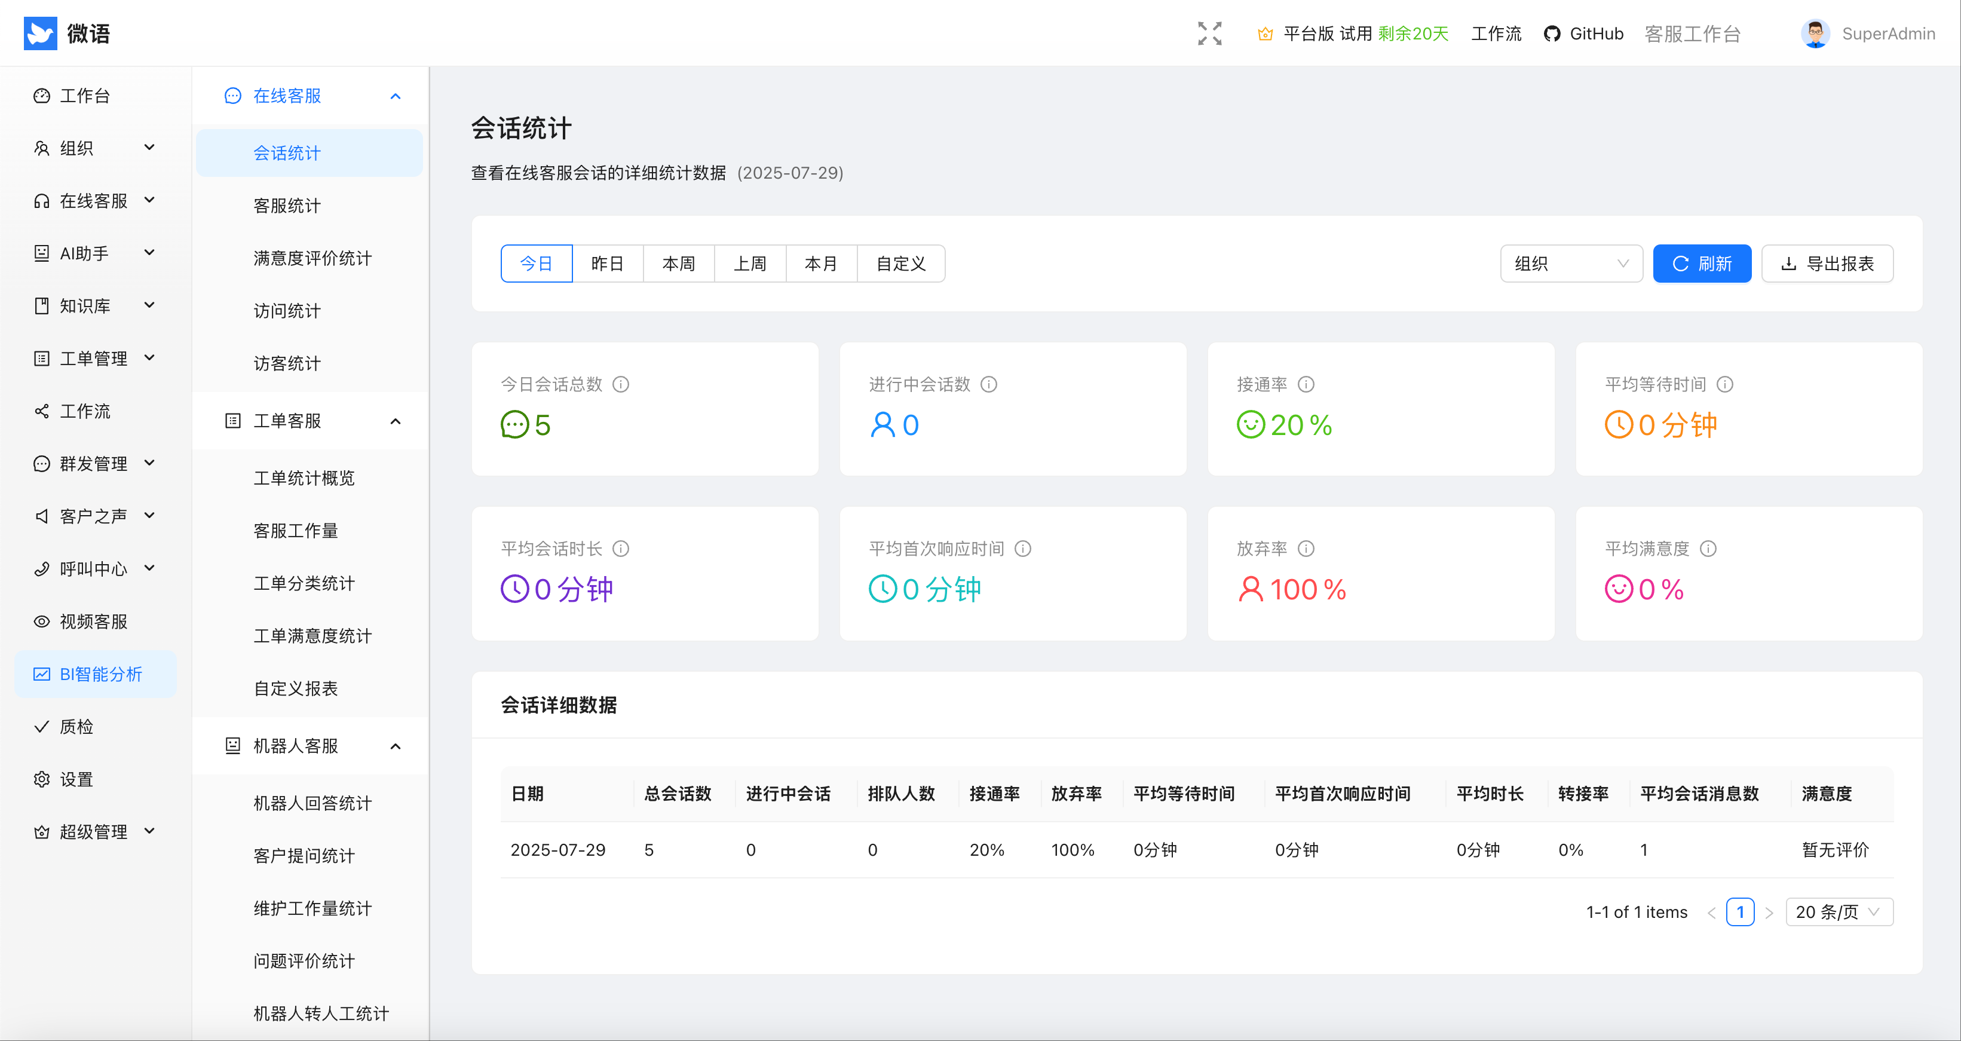The height and width of the screenshot is (1041, 1961).
Task: Open 客服统计 in the submenu
Action: pyautogui.click(x=287, y=206)
